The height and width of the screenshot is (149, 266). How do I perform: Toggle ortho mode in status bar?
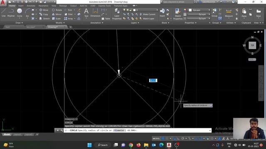tap(178, 139)
